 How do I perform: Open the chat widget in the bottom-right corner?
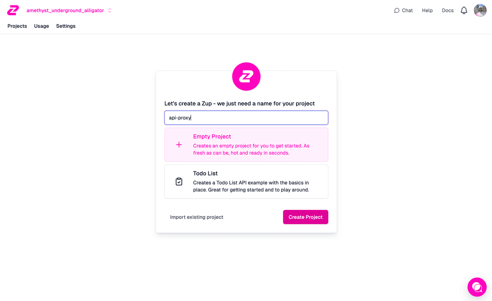pyautogui.click(x=477, y=287)
